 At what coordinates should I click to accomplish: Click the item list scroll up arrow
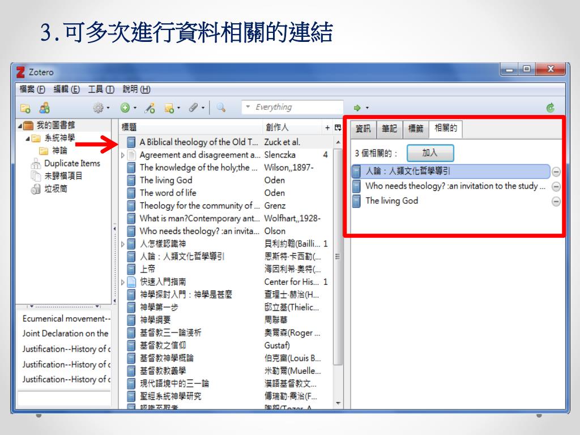click(x=338, y=142)
